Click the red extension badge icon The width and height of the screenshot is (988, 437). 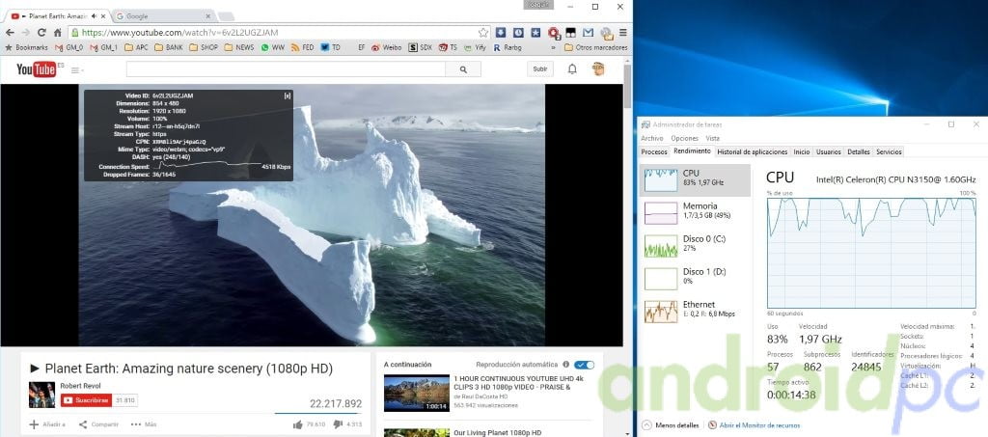[553, 32]
